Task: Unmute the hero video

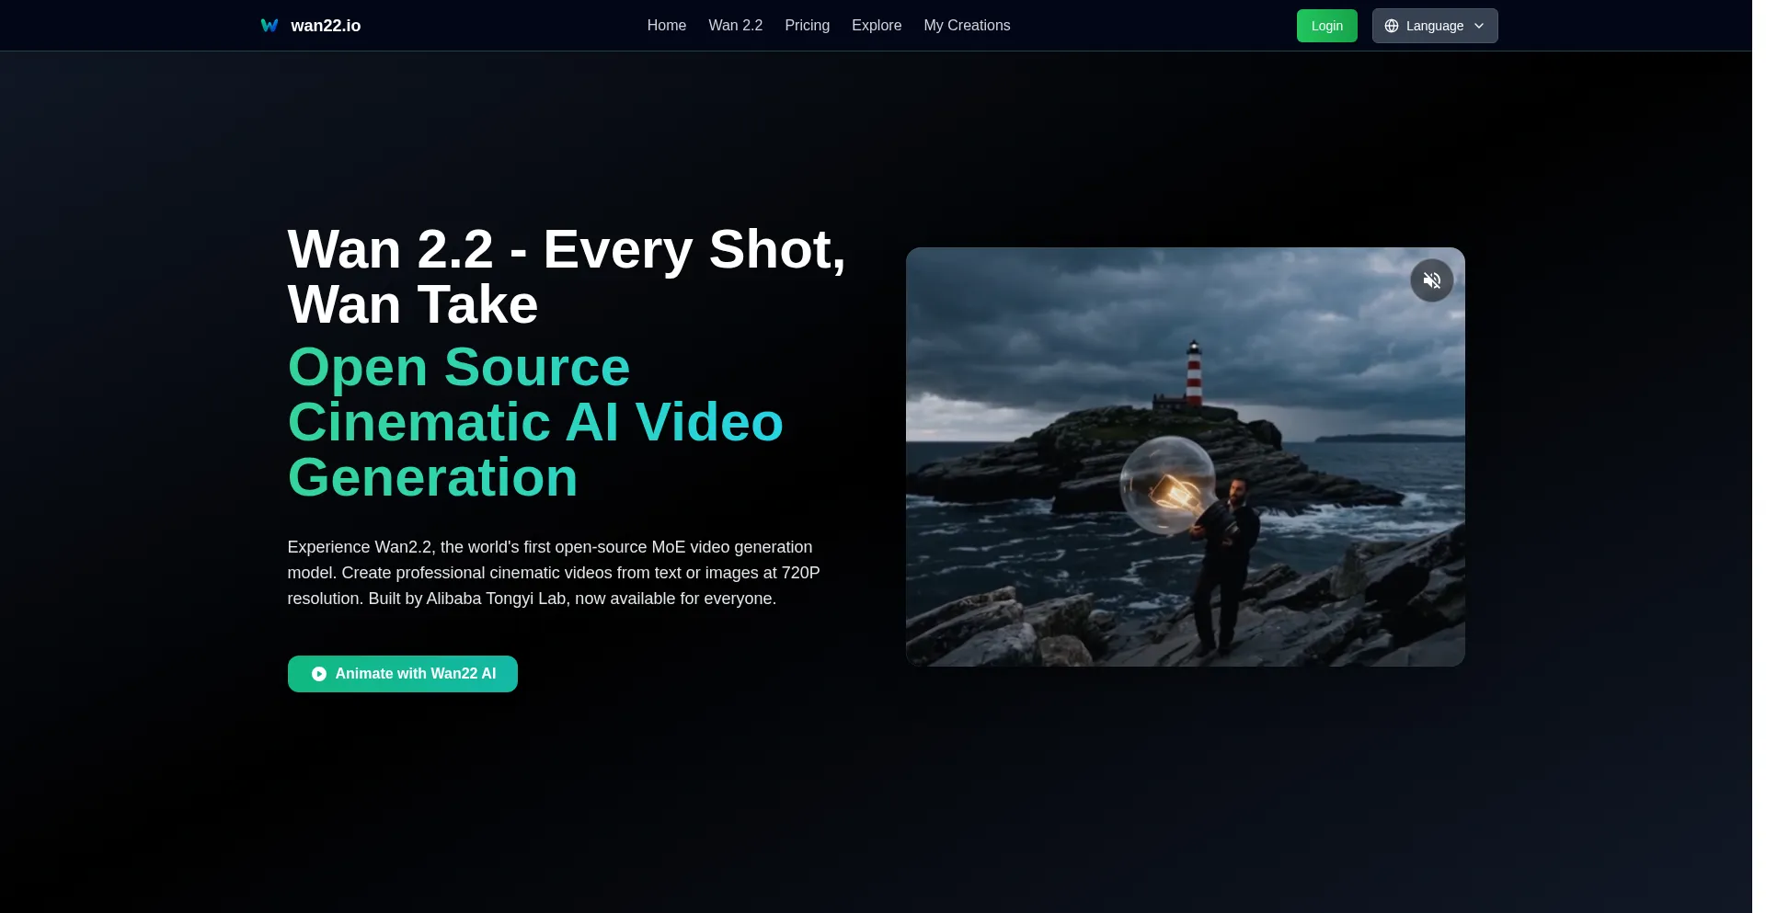Action: pos(1432,280)
